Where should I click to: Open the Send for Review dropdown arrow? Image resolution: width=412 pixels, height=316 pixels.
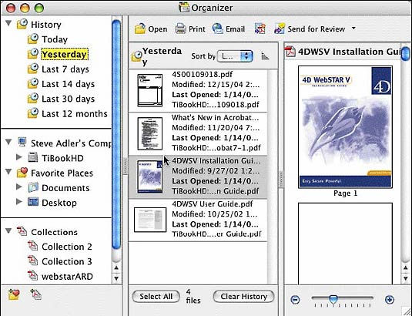tap(353, 28)
